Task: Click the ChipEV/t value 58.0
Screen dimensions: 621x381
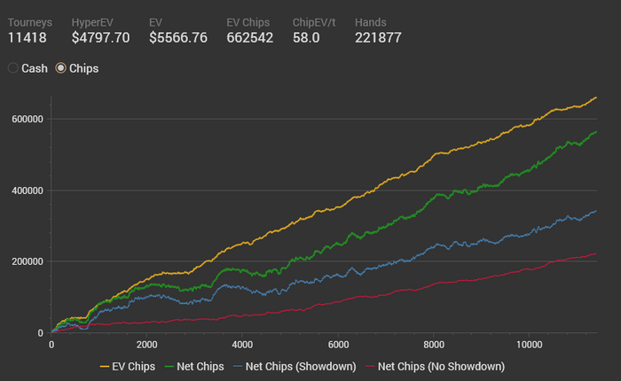Action: tap(306, 37)
